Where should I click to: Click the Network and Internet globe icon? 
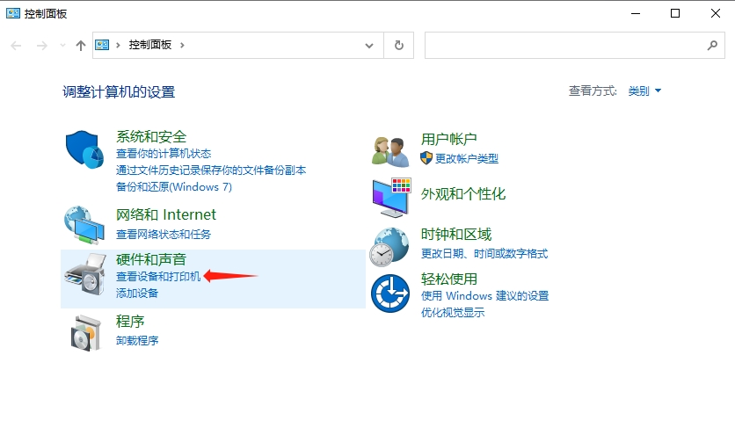coord(84,226)
